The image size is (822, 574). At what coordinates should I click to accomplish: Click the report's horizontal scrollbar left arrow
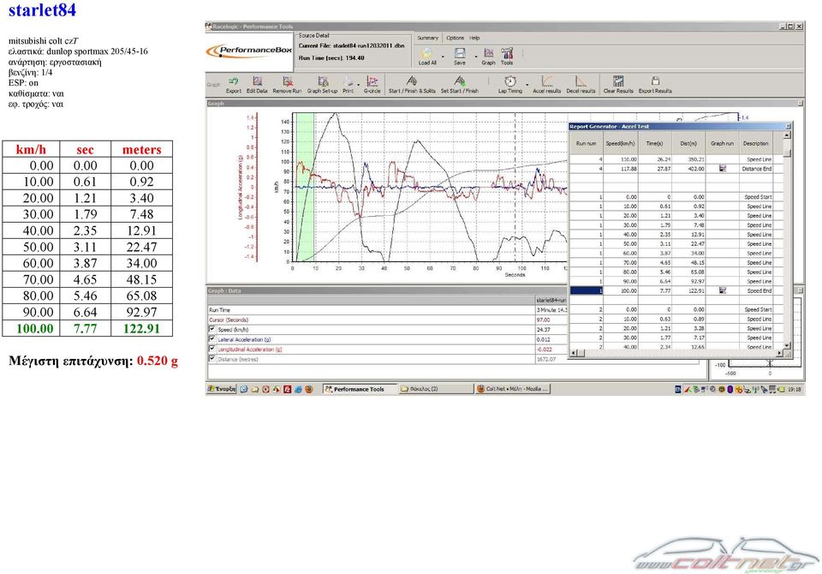[x=573, y=353]
